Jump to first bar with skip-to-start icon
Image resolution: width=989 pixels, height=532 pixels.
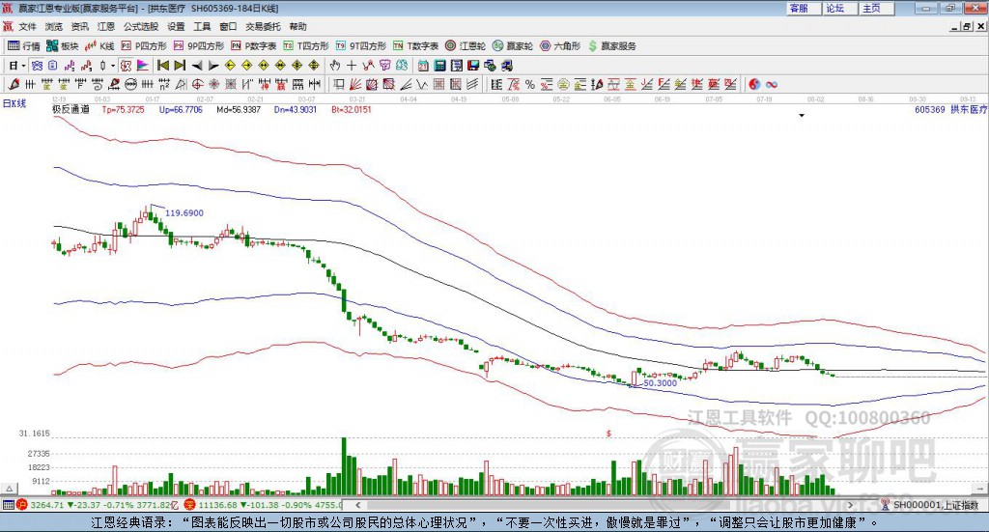[x=162, y=66]
